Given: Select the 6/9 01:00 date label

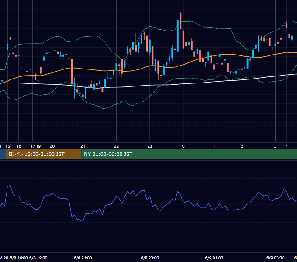Looking at the screenshot, I should [214, 258].
